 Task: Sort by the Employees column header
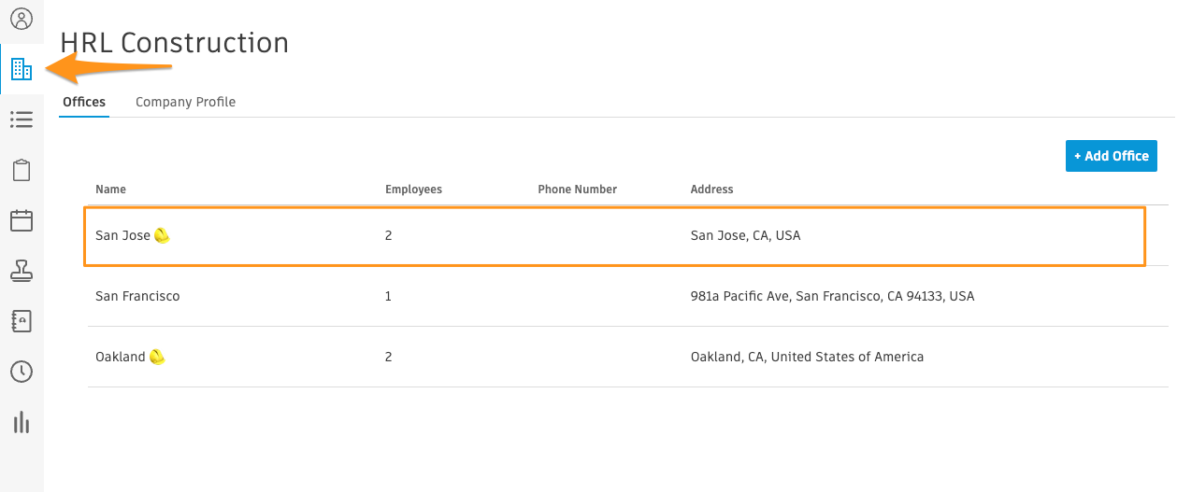tap(413, 190)
